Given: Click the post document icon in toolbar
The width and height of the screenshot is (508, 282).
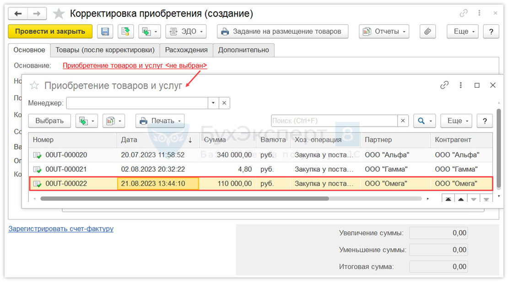Looking at the screenshot, I should (125, 32).
